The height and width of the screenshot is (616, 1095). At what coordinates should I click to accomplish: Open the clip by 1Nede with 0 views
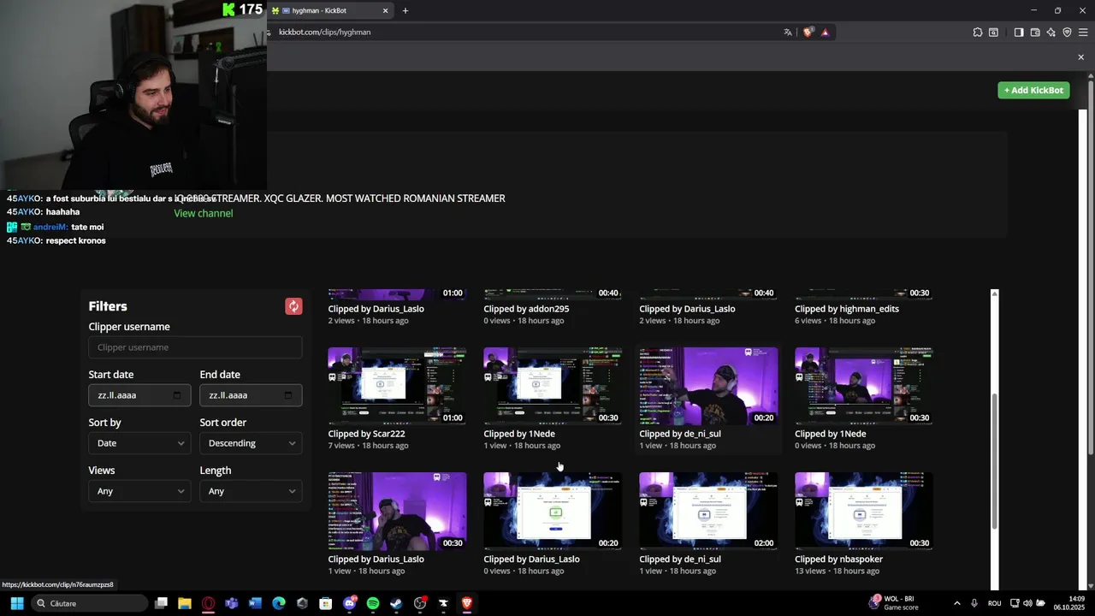coord(864,386)
